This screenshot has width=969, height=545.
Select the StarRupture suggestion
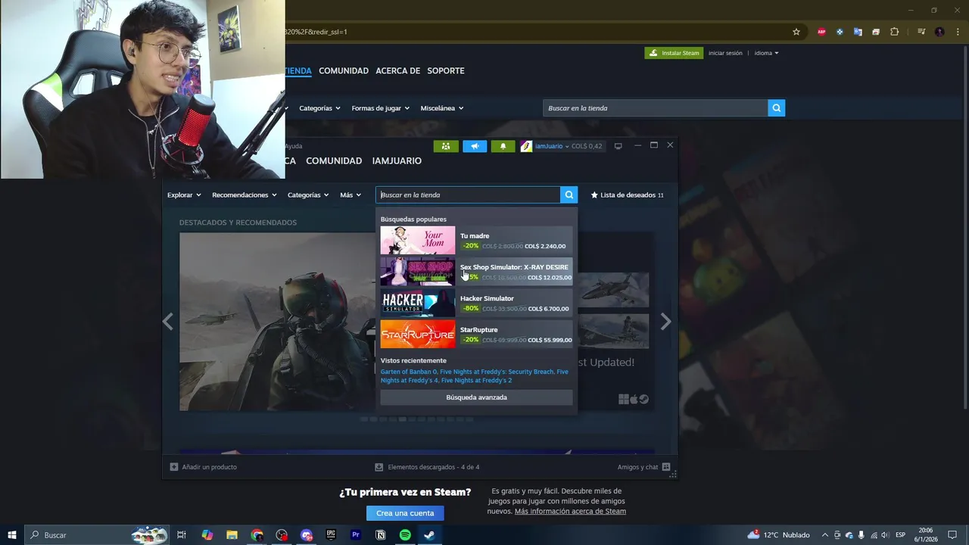pyautogui.click(x=476, y=335)
